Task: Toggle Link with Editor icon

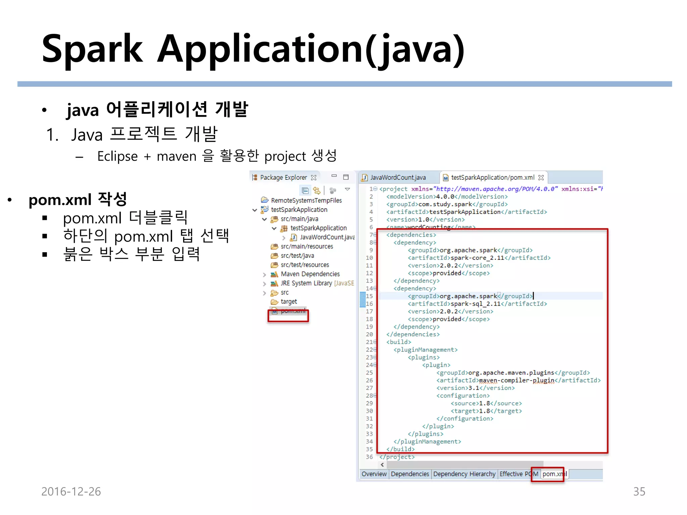Action: pyautogui.click(x=317, y=190)
